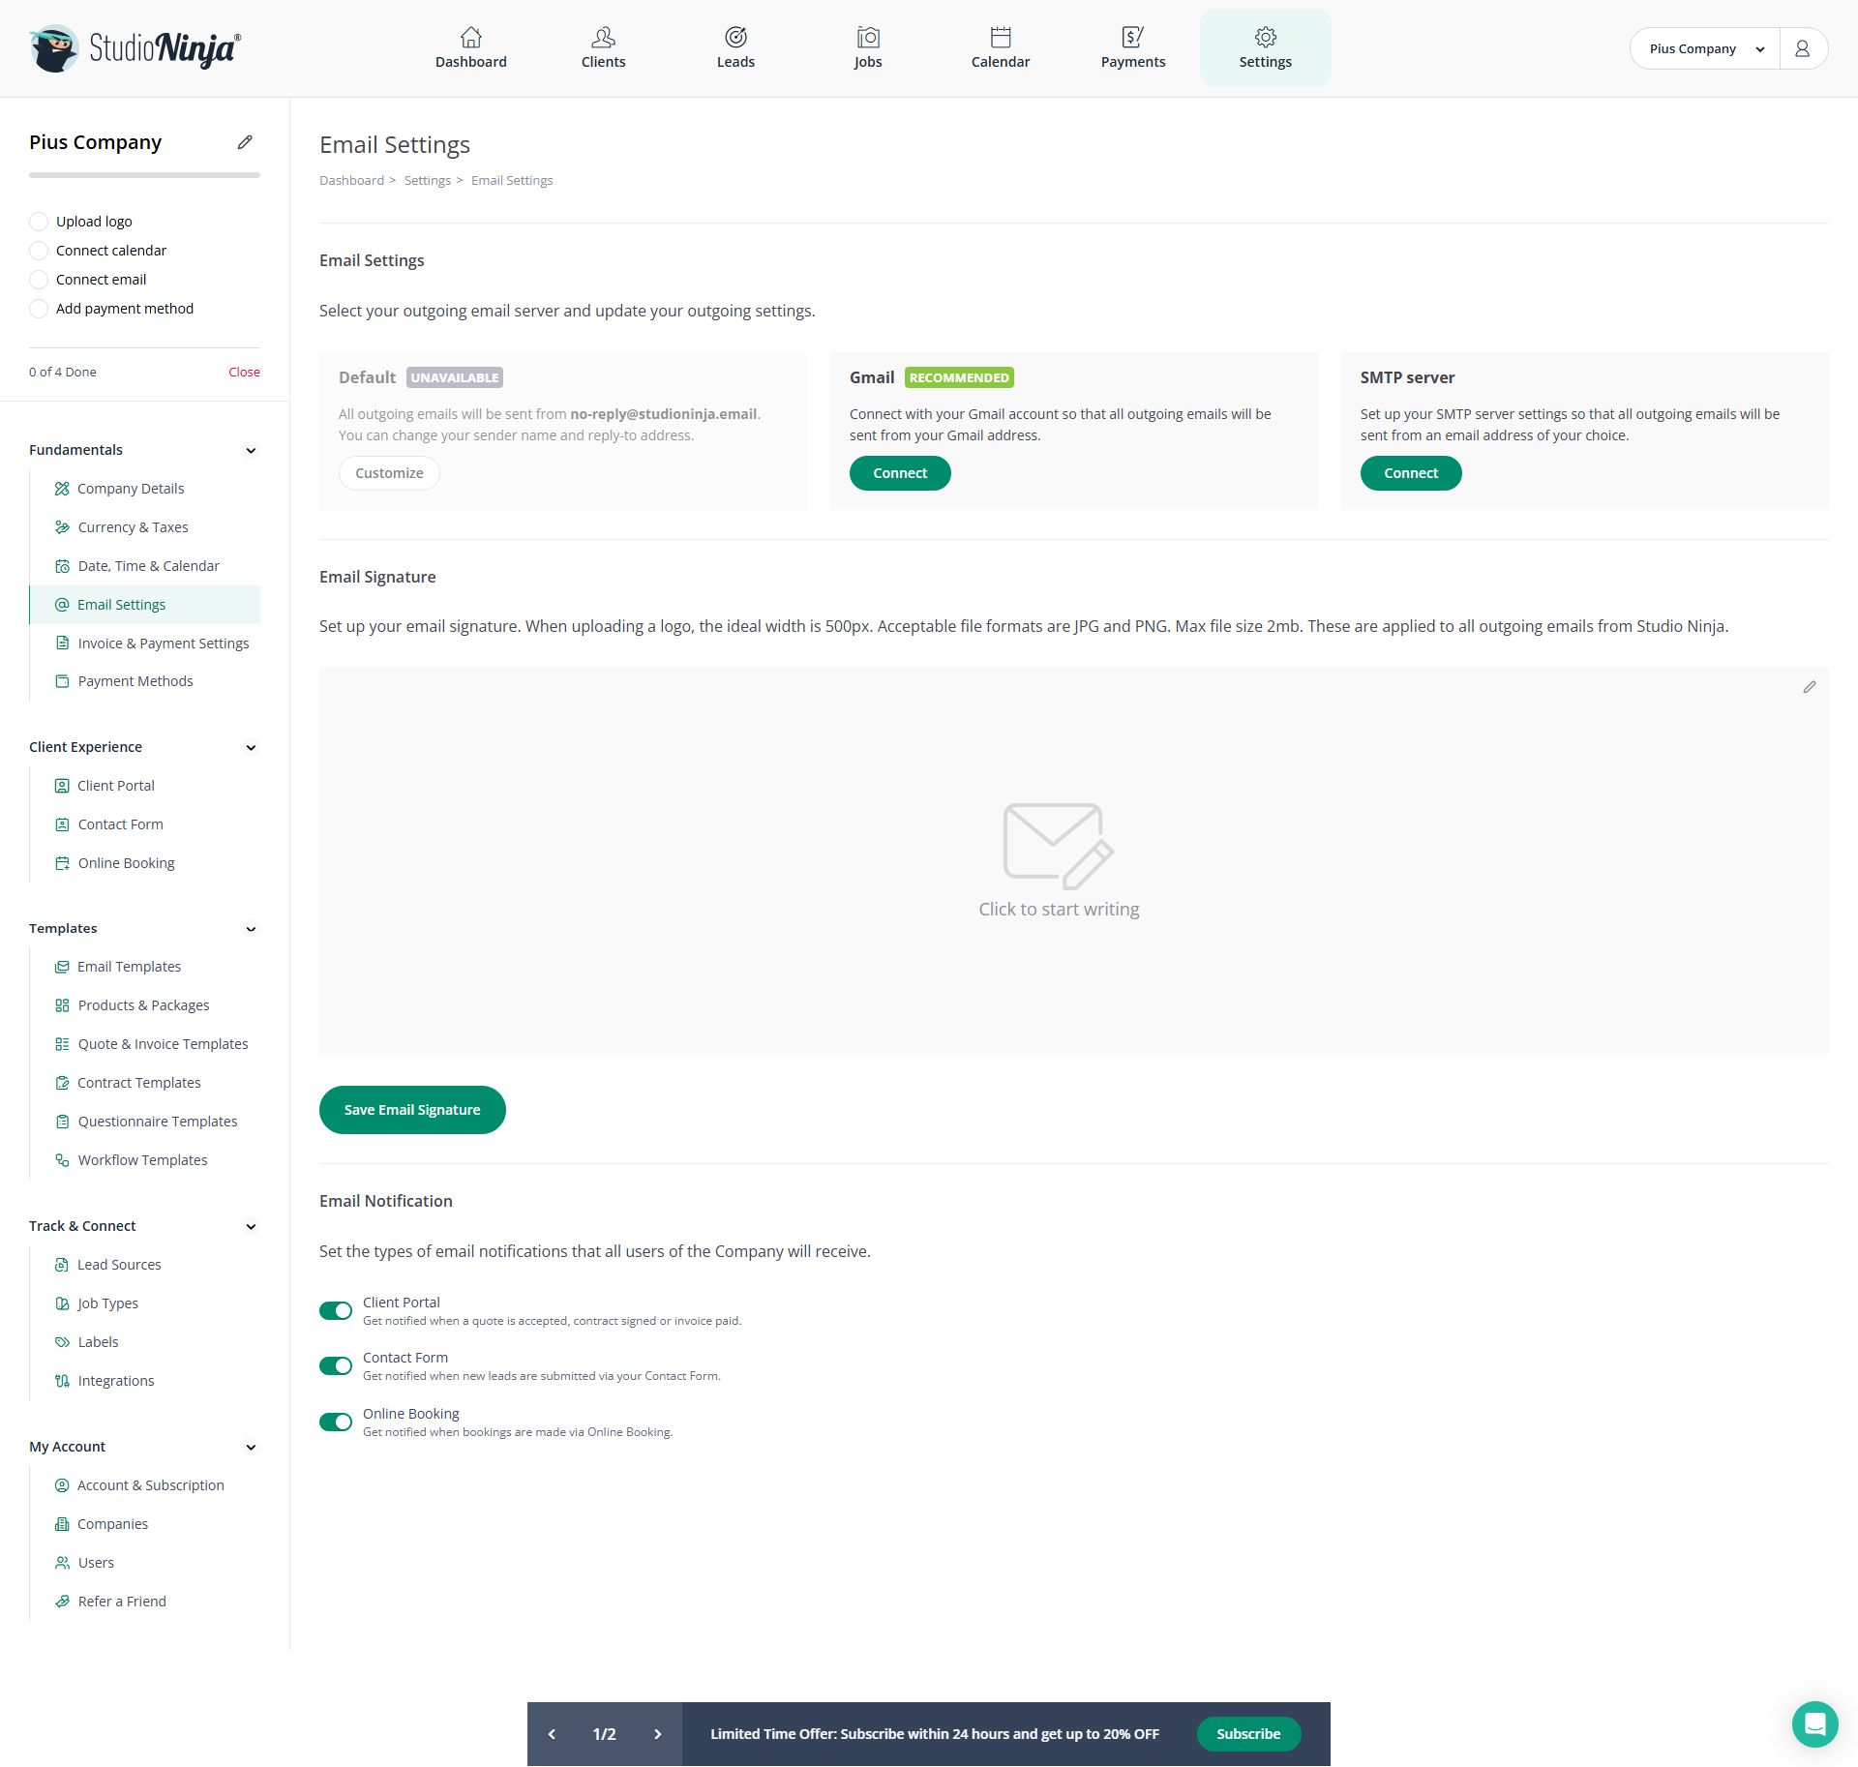Go to Clients via people icon

point(603,37)
